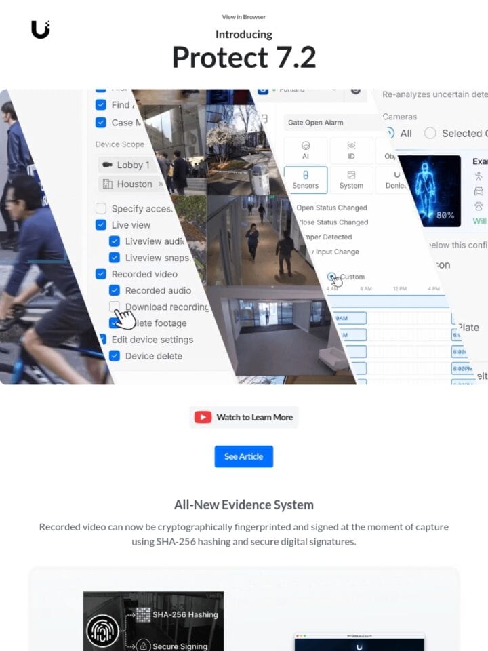Viewport: 488px width, 651px height.
Task: Click the browser window preview thumbnail
Action: [x=359, y=642]
